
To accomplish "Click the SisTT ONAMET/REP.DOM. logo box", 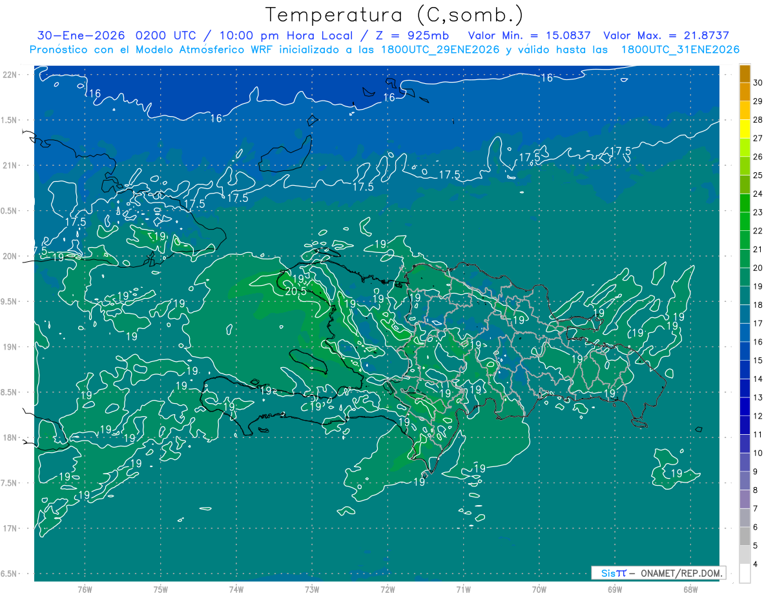I will click(x=658, y=573).
